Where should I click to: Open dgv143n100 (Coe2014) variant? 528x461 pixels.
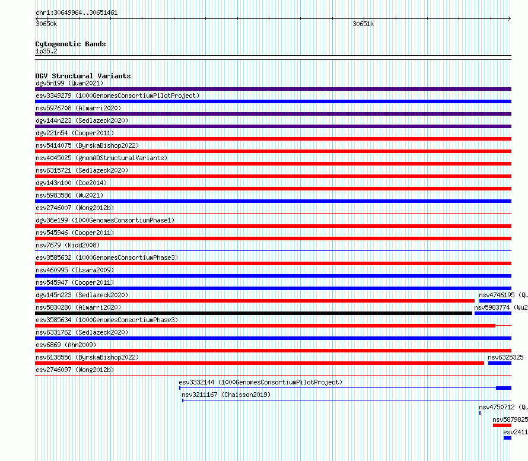coord(71,183)
